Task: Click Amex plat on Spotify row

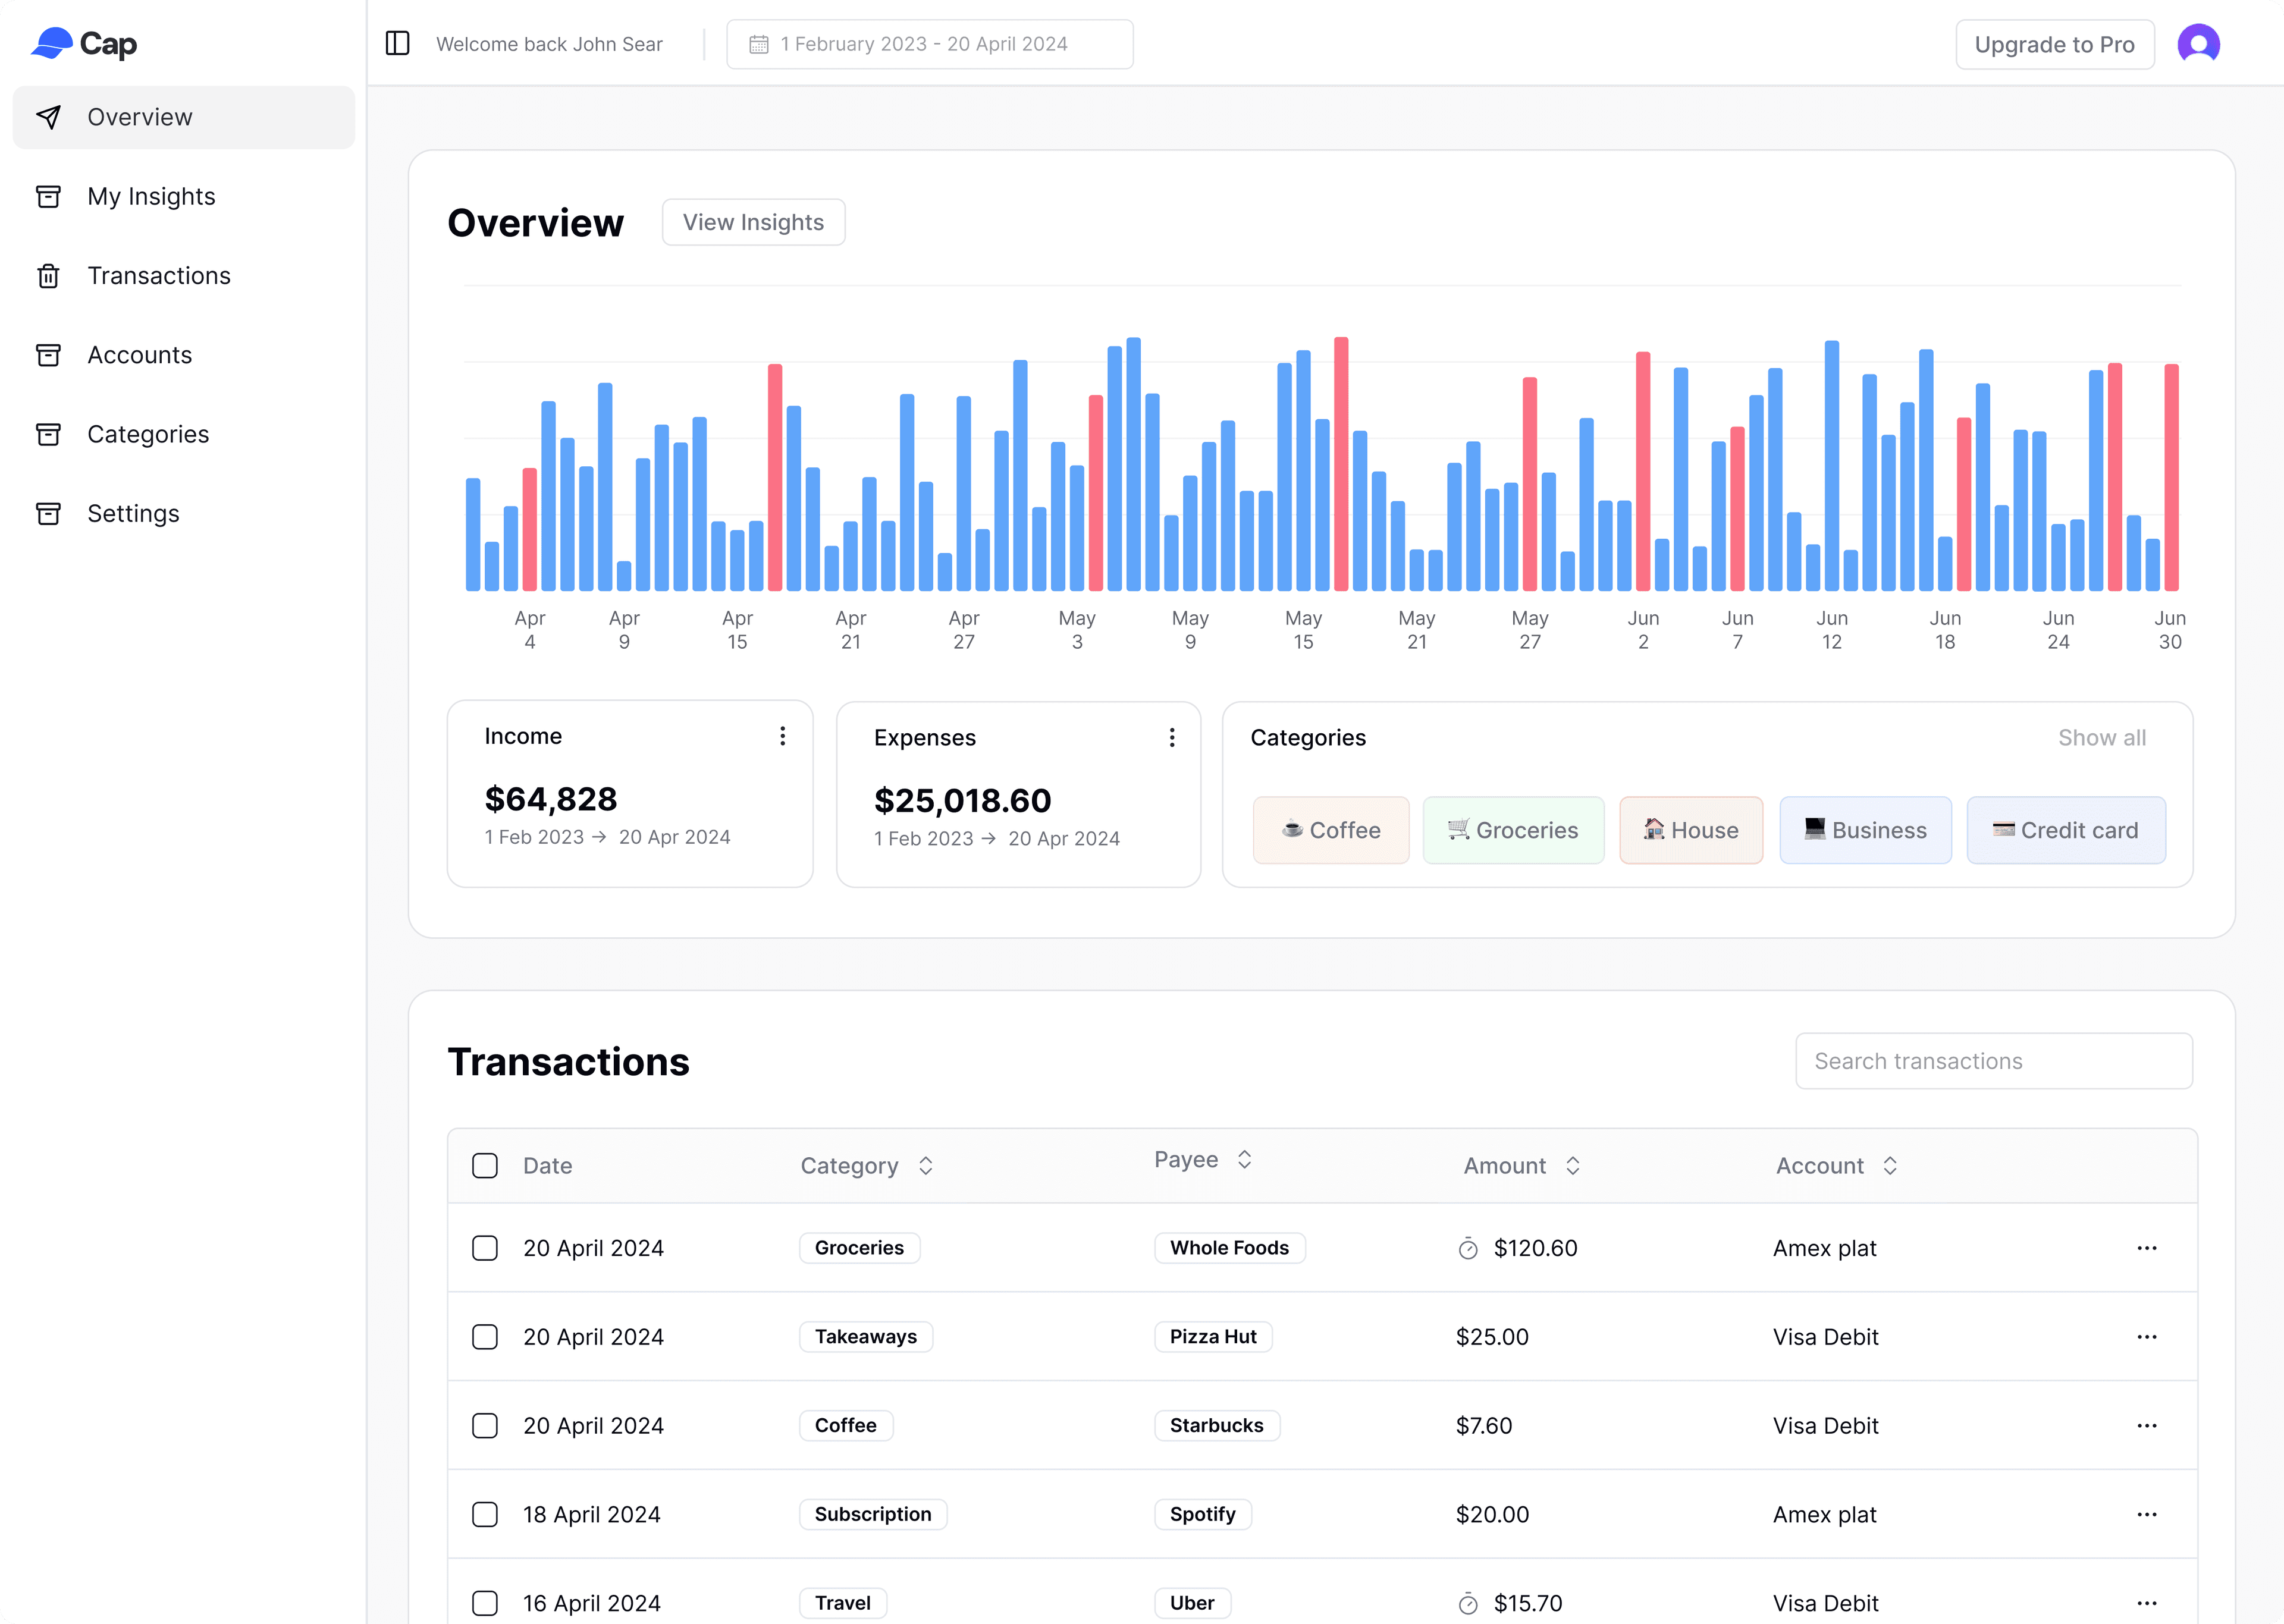Action: click(1824, 1514)
